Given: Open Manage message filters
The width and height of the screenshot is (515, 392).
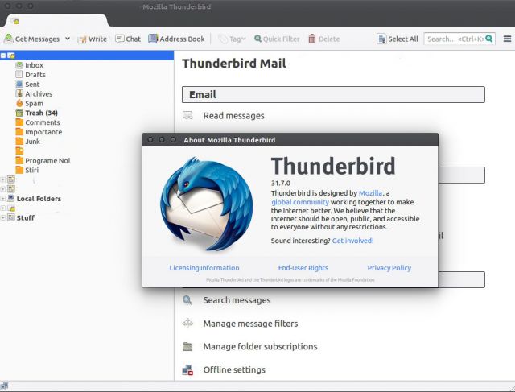Looking at the screenshot, I should [250, 324].
